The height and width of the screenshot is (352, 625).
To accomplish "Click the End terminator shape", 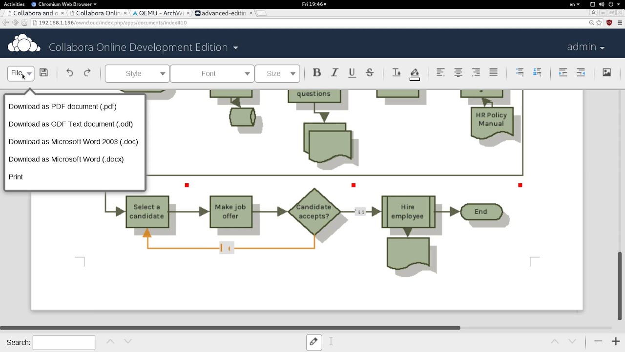I will pyautogui.click(x=481, y=212).
